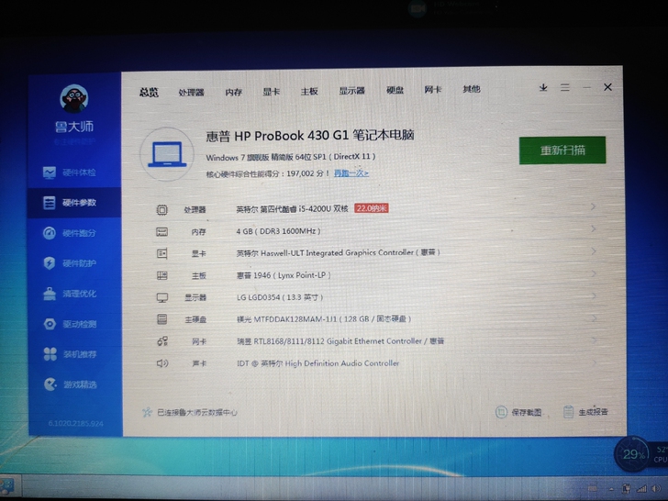Click the 29% CPU usage gauge widget
This screenshot has height=501, width=668.
click(x=632, y=454)
